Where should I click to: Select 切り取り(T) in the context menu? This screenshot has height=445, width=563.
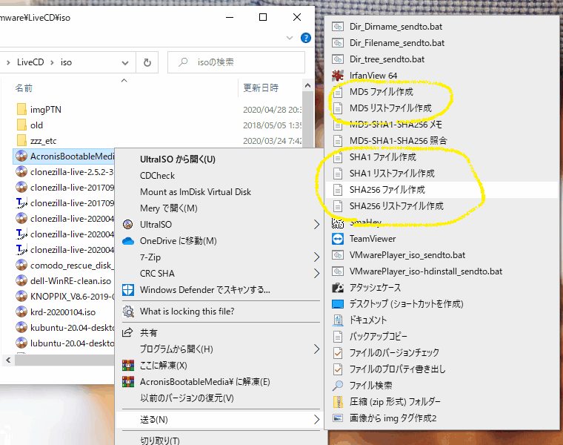pos(160,441)
